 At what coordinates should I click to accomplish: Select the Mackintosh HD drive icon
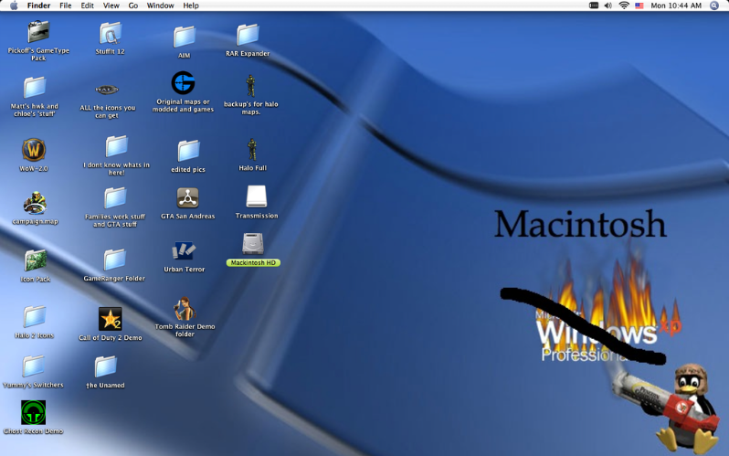click(x=253, y=244)
